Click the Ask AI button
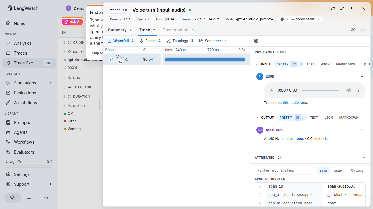 tap(73, 22)
